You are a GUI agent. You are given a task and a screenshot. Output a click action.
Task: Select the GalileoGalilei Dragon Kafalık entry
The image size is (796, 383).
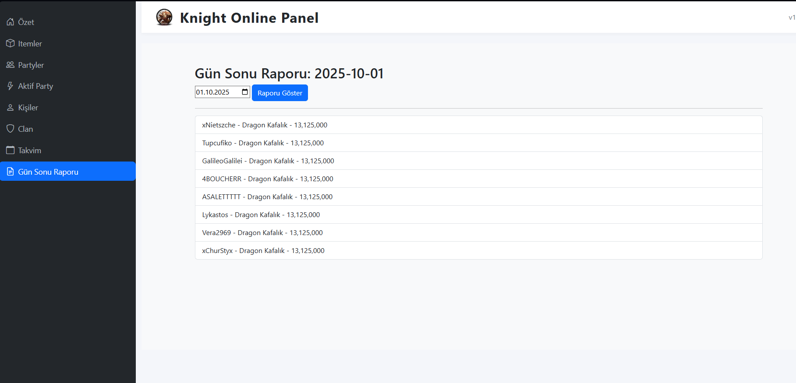tap(268, 161)
